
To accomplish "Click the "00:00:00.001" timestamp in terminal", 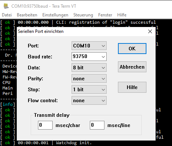I will pos(33,143).
